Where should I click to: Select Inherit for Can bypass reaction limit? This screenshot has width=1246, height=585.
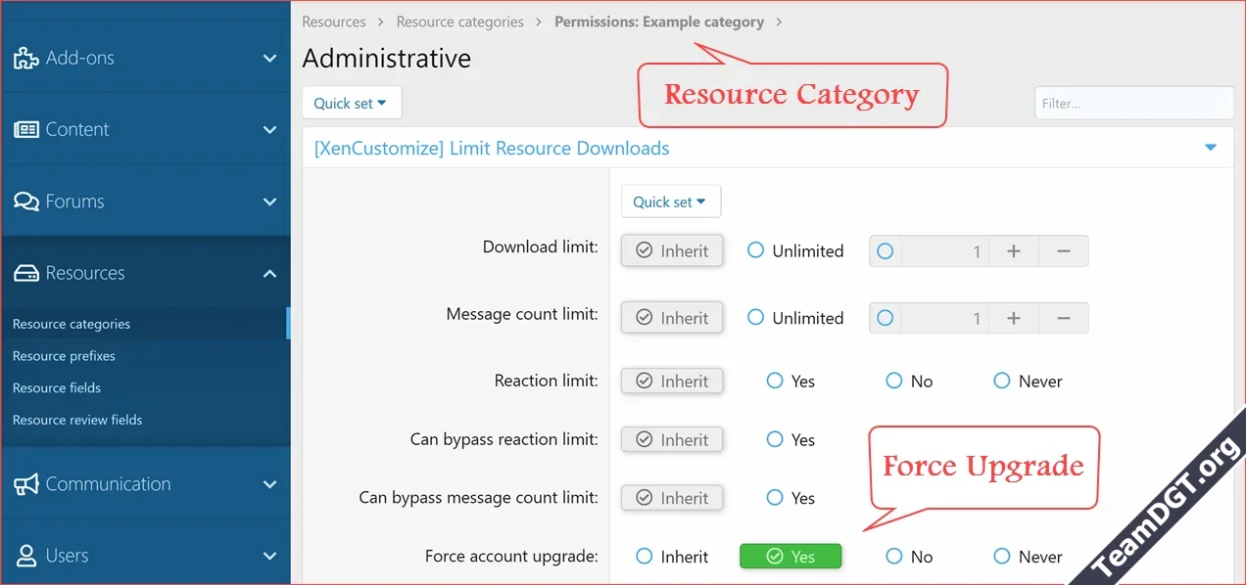pos(672,440)
